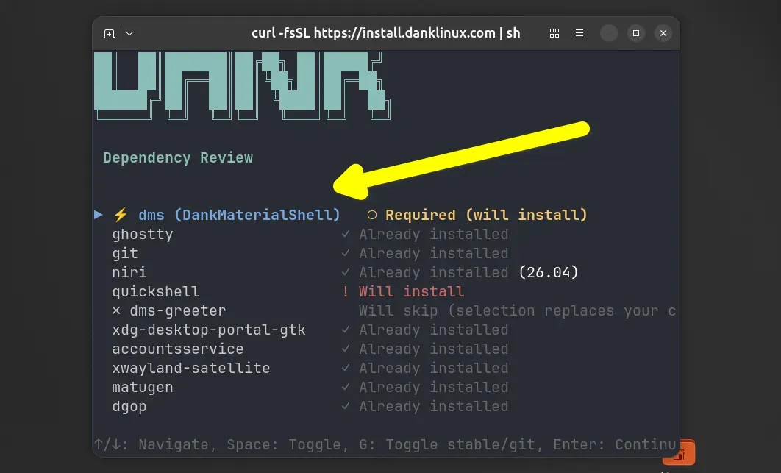Click the blue selection arrow before dms
Viewport: 781px width, 473px height.
coord(99,215)
